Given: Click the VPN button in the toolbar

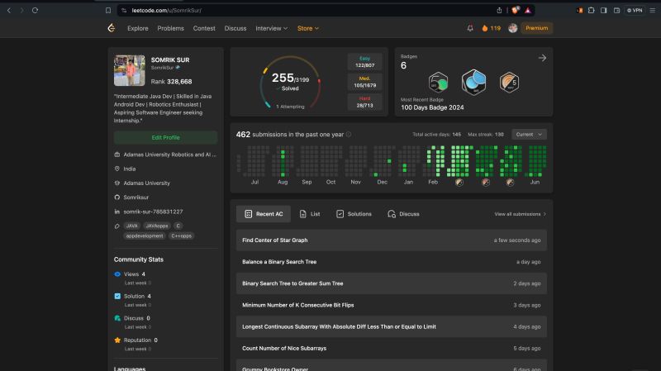Looking at the screenshot, I should pos(635,10).
